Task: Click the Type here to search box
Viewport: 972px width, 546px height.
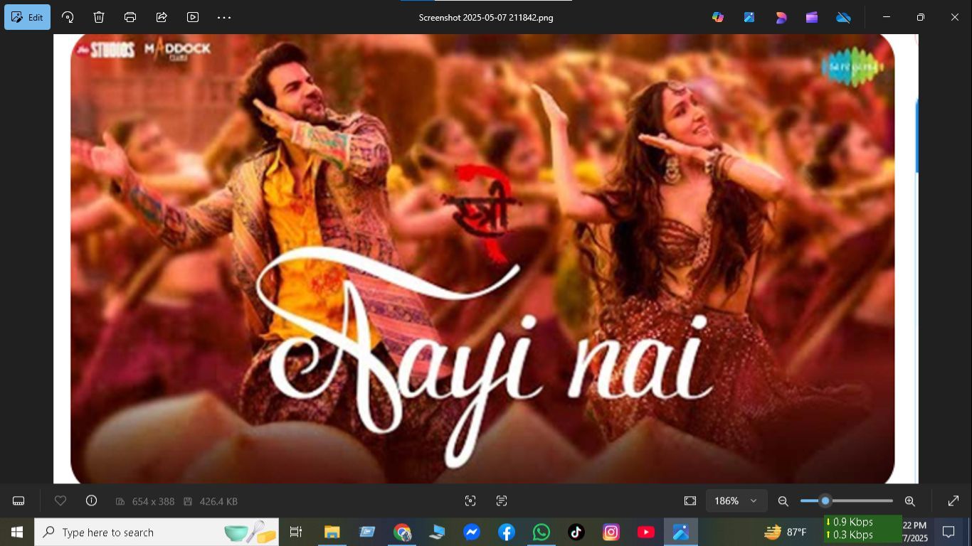Action: (157, 532)
